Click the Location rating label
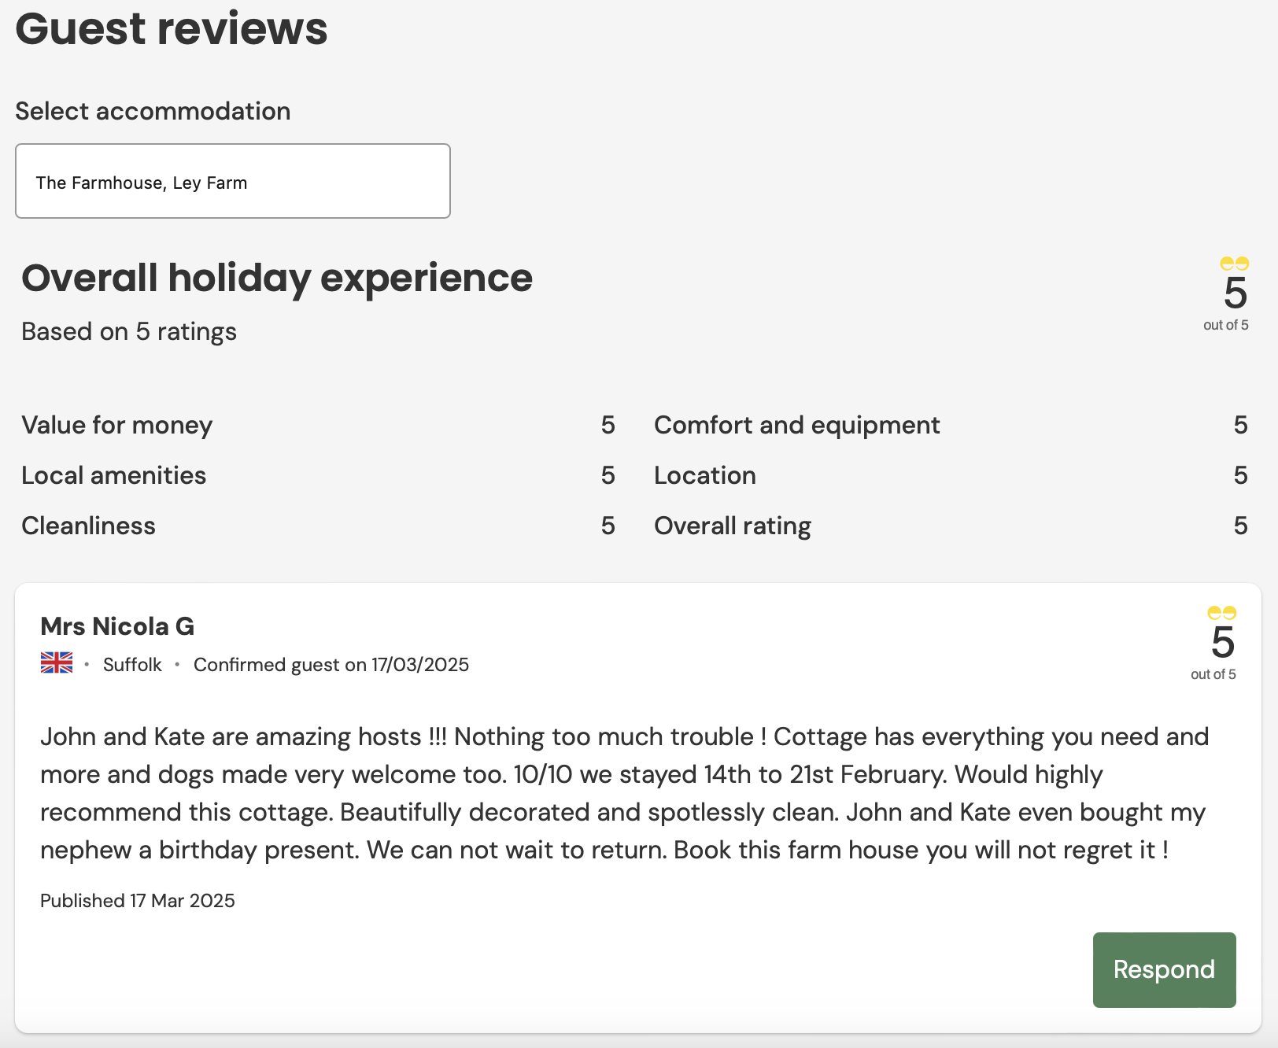 704,475
